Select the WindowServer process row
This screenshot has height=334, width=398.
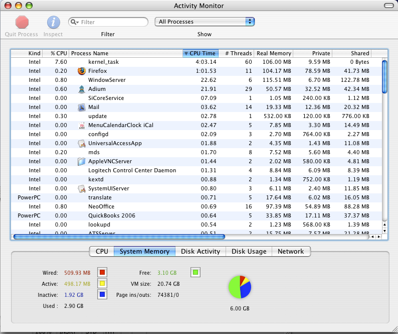196,80
